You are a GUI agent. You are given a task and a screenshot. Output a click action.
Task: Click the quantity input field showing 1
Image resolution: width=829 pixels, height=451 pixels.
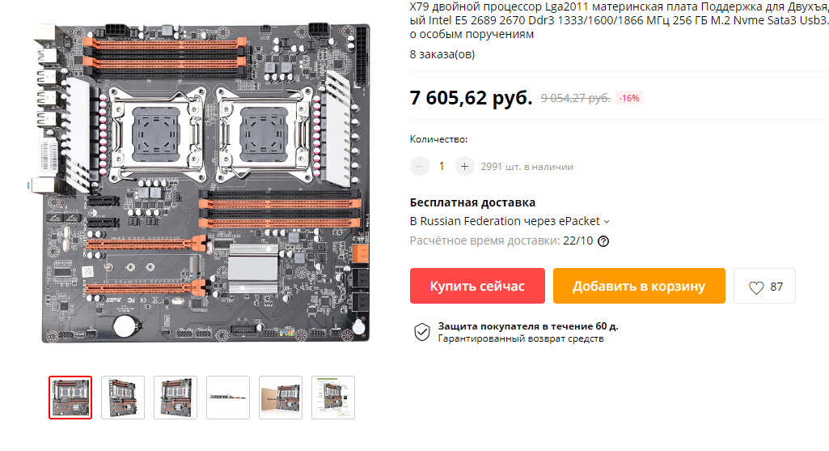(x=442, y=166)
